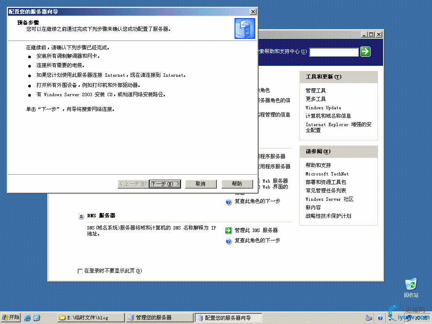Image resolution: width=432 pixels, height=324 pixels.
Task: Open 帮助和支持 link
Action: pyautogui.click(x=318, y=165)
